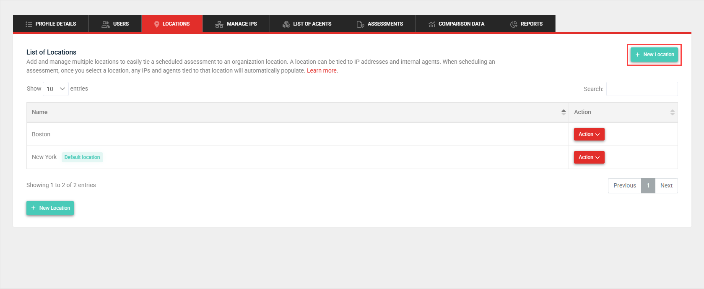704x289 pixels.
Task: Expand the Action dropdown for Boston
Action: [x=589, y=134]
